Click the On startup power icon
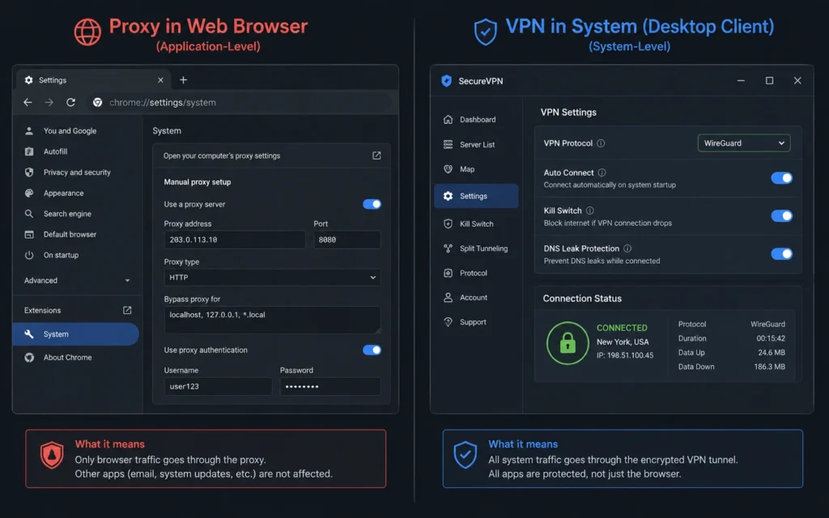Viewport: 829px width, 518px height. [x=29, y=255]
